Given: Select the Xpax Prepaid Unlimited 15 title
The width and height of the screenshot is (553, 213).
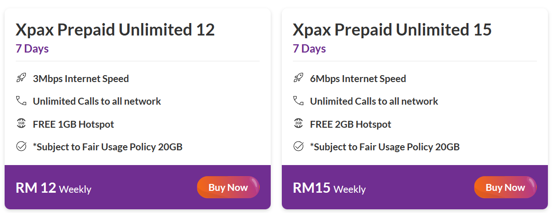Looking at the screenshot, I should 392,30.
